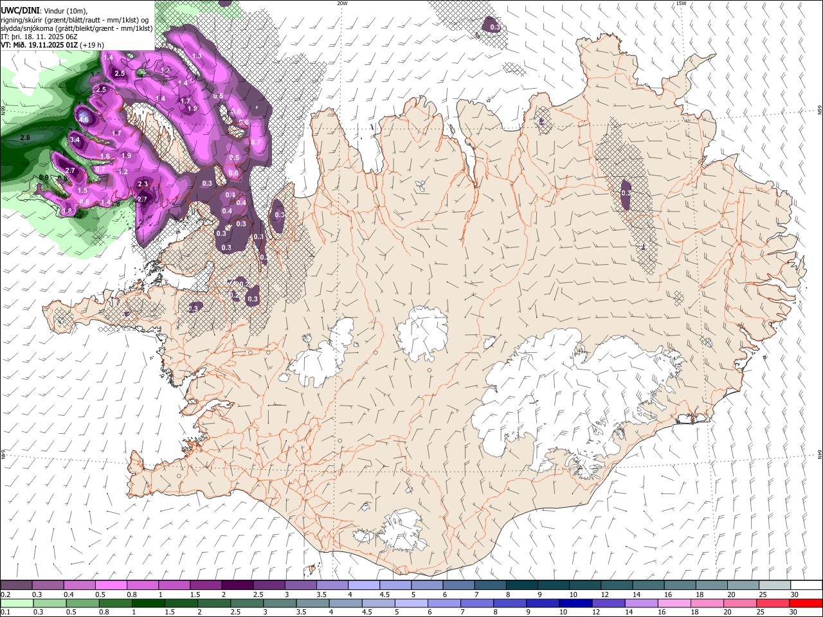Click the '20W' longitude label
The image size is (823, 617).
click(342, 3)
